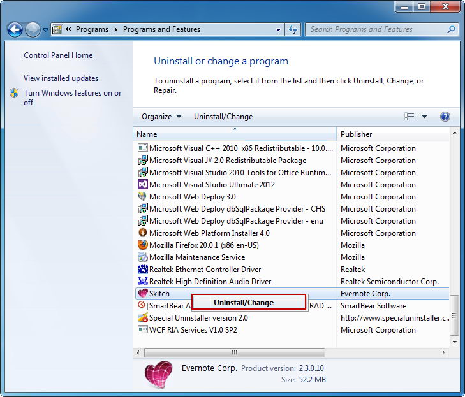The height and width of the screenshot is (397, 465).
Task: Select Programs in the breadcrumb path
Action: coord(92,29)
